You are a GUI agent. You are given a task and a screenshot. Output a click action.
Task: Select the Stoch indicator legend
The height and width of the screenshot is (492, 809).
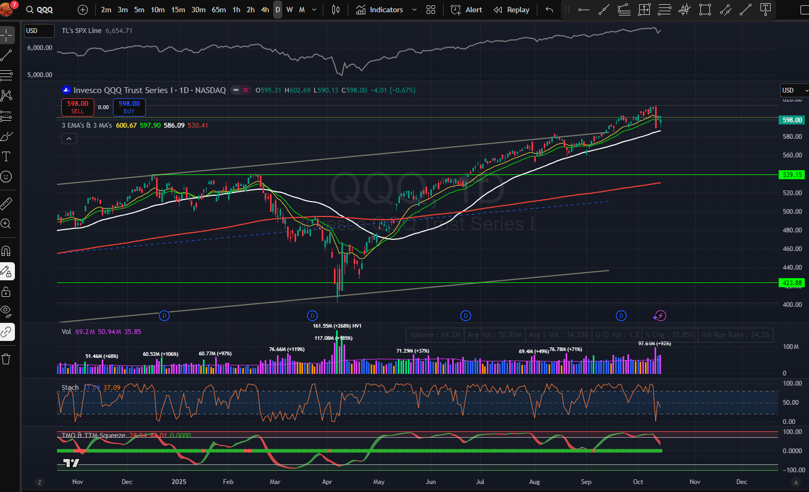[70, 388]
